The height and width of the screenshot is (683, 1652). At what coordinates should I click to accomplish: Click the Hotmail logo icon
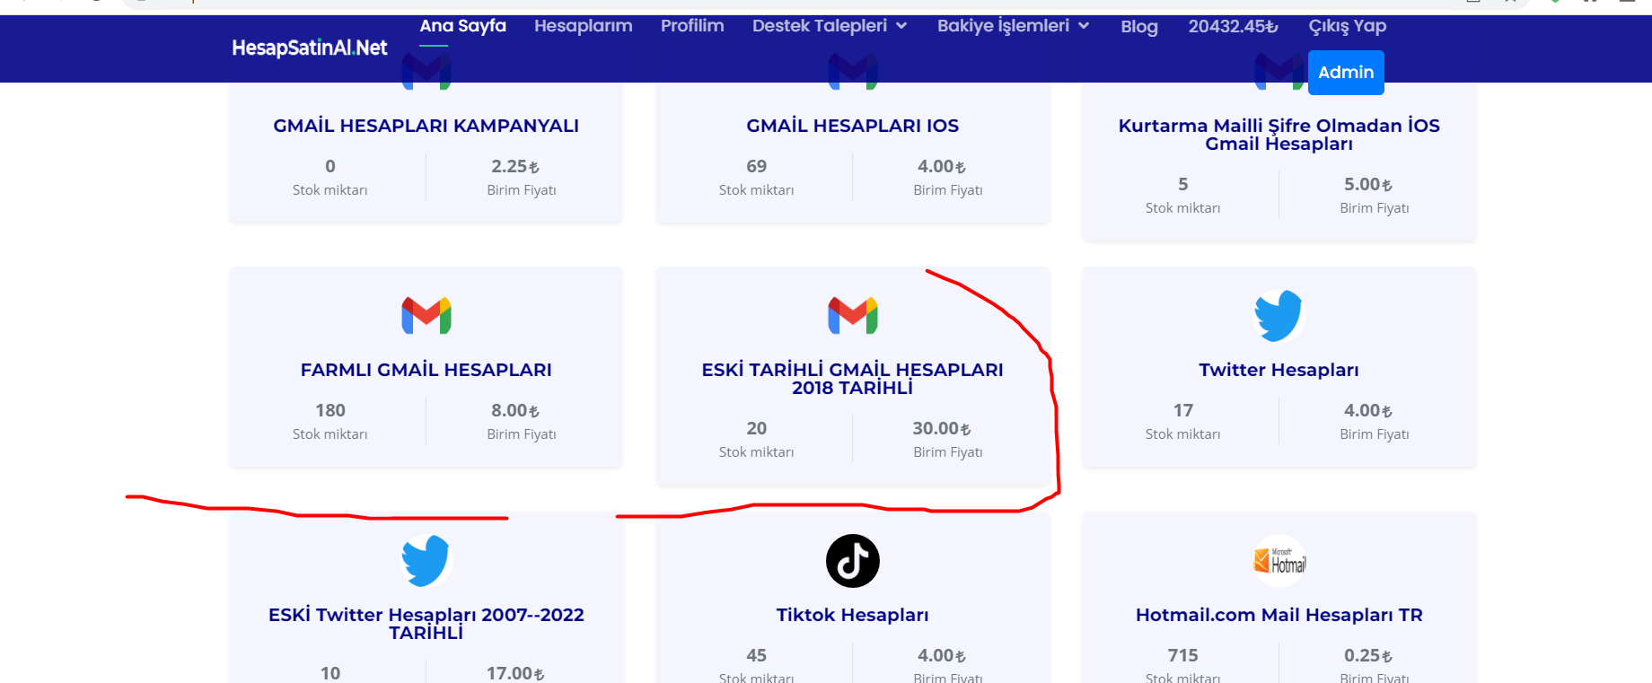(x=1279, y=561)
